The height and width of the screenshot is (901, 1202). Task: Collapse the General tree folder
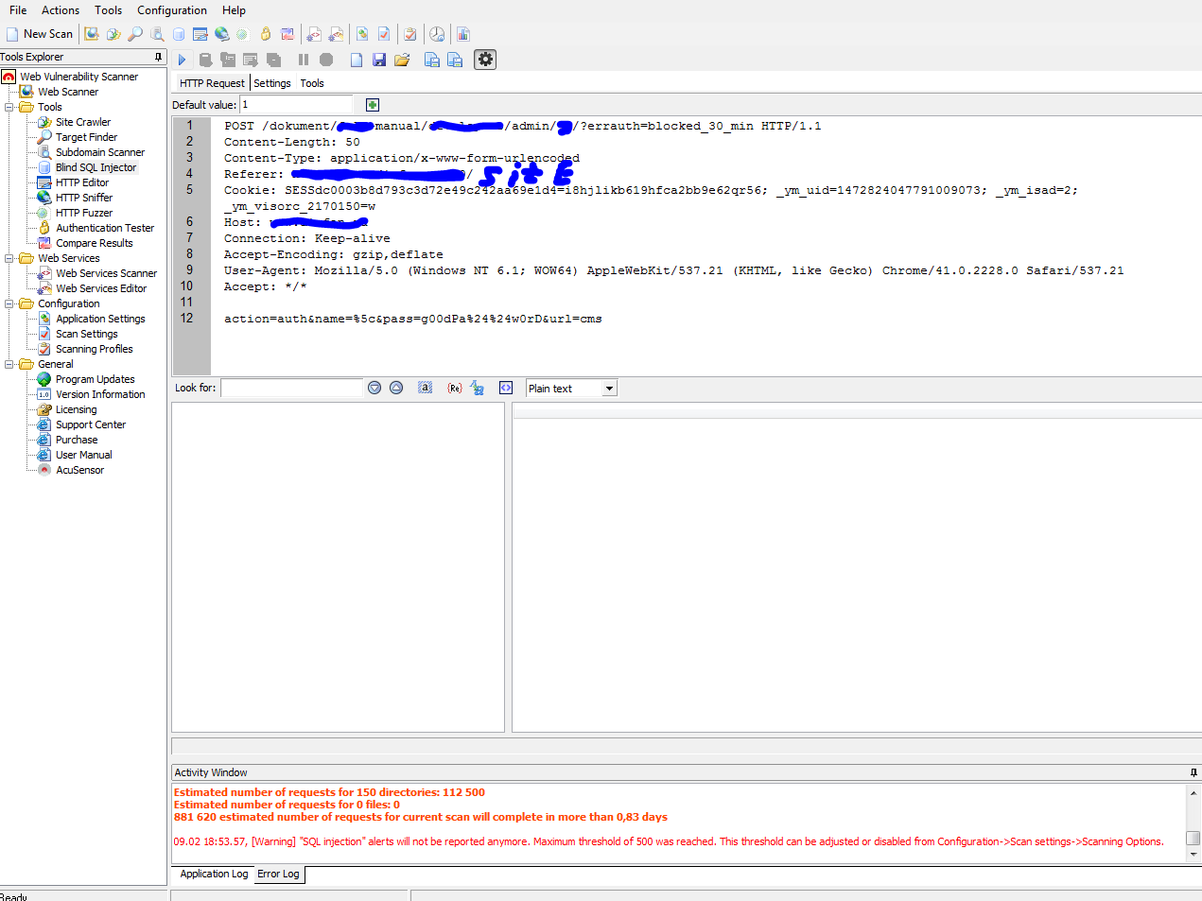tap(9, 364)
